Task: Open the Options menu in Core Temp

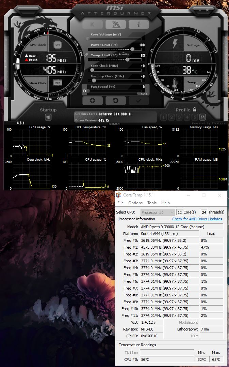Action: pos(135,203)
